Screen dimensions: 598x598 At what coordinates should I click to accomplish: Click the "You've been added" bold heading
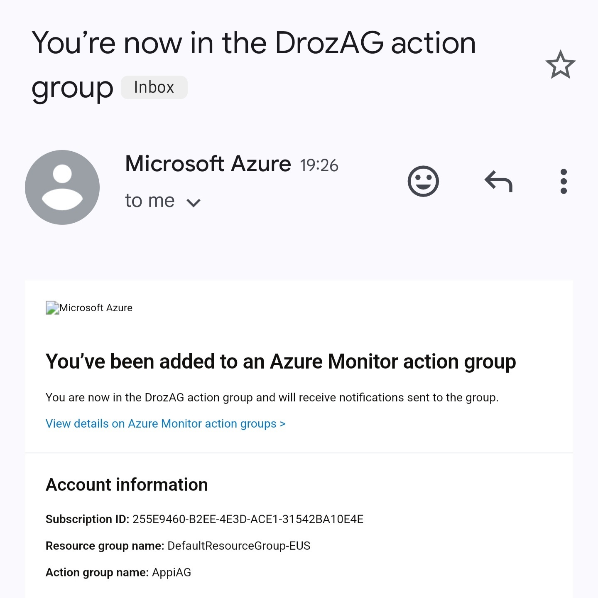pyautogui.click(x=280, y=361)
